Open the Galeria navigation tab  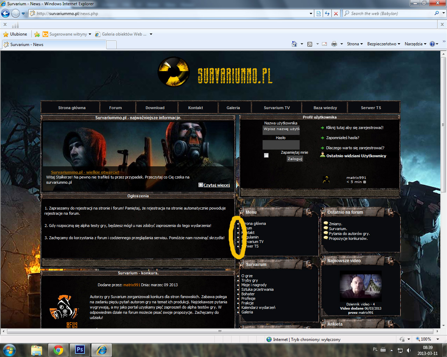[233, 108]
